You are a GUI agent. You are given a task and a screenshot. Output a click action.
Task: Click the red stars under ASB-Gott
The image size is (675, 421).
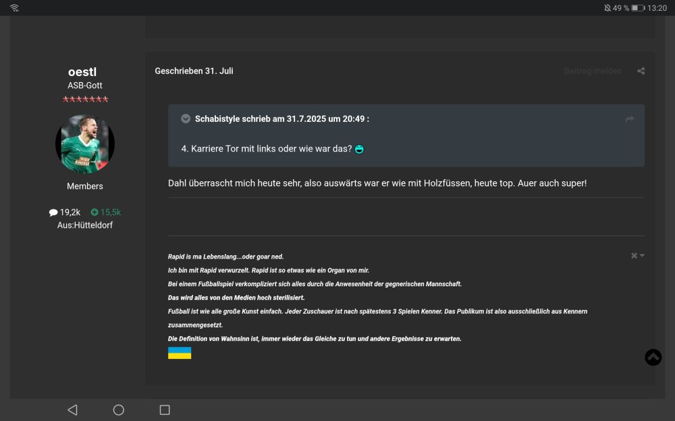[85, 98]
